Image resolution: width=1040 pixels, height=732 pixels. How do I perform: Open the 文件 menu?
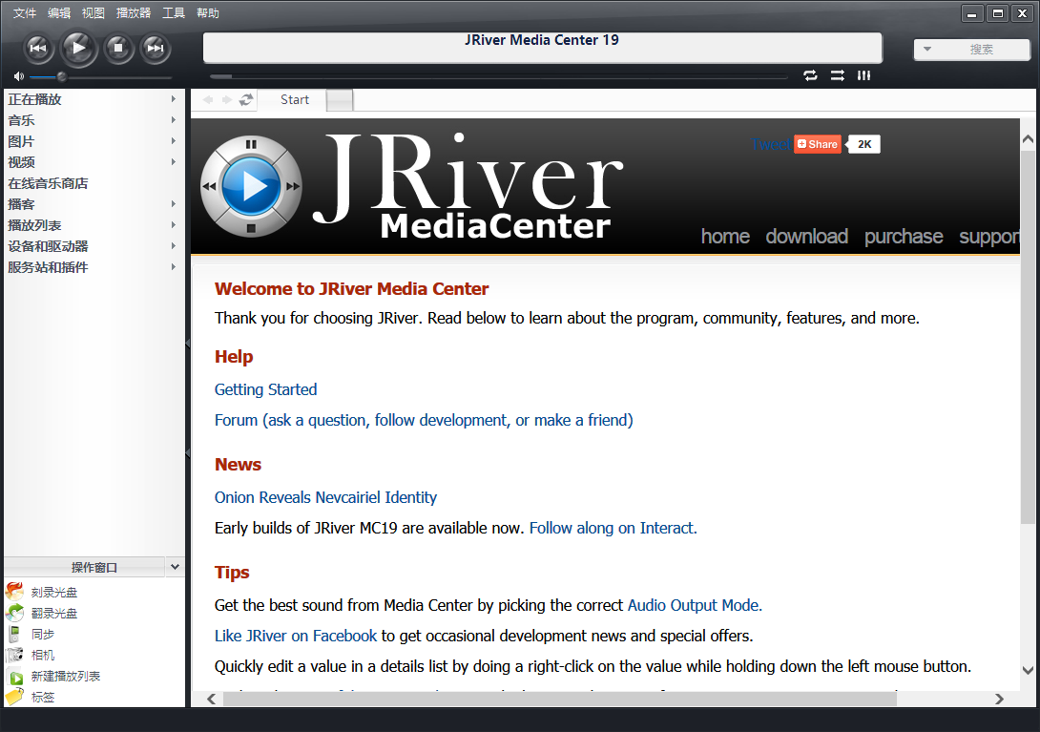pyautogui.click(x=25, y=13)
